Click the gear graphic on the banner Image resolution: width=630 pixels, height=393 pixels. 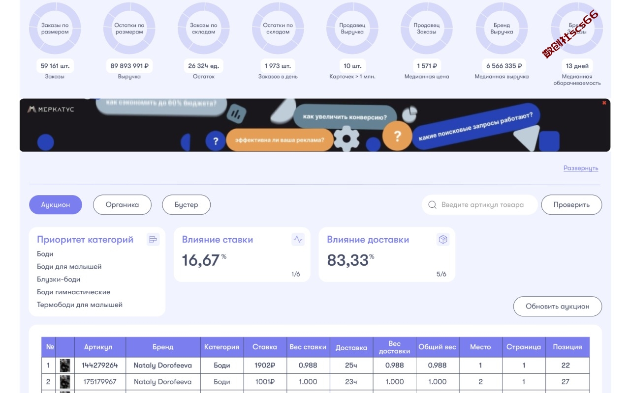pos(346,139)
